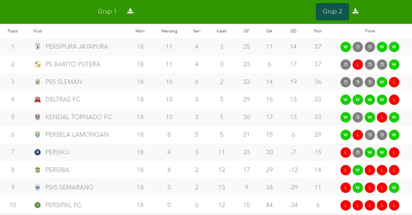Sort the table by the Poin column
412x215 pixels.
[x=318, y=31]
